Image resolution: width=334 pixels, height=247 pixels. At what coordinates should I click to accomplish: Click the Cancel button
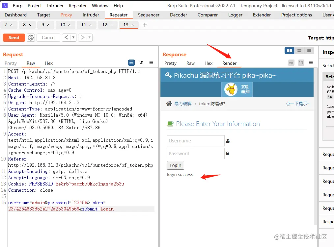[48, 37]
